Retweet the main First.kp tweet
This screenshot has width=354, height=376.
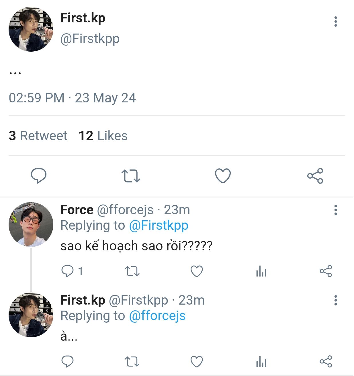tap(131, 176)
